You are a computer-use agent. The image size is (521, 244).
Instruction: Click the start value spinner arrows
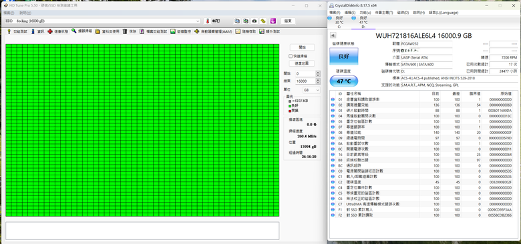[318, 73]
